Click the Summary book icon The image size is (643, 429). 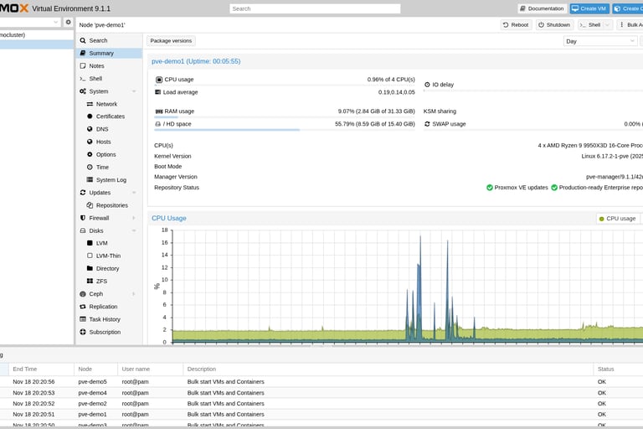click(x=83, y=53)
